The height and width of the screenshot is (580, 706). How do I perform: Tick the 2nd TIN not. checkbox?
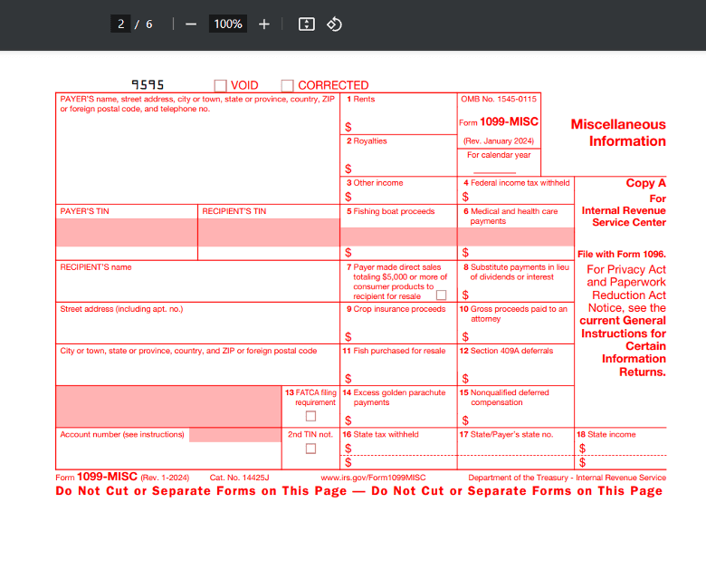click(310, 449)
